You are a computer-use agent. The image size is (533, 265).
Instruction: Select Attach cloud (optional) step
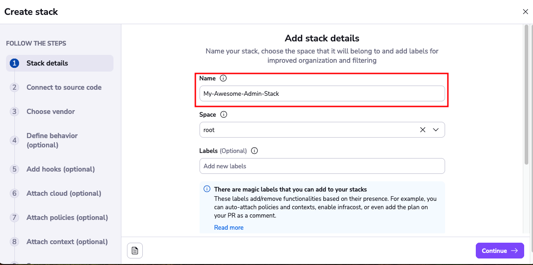[x=64, y=193]
